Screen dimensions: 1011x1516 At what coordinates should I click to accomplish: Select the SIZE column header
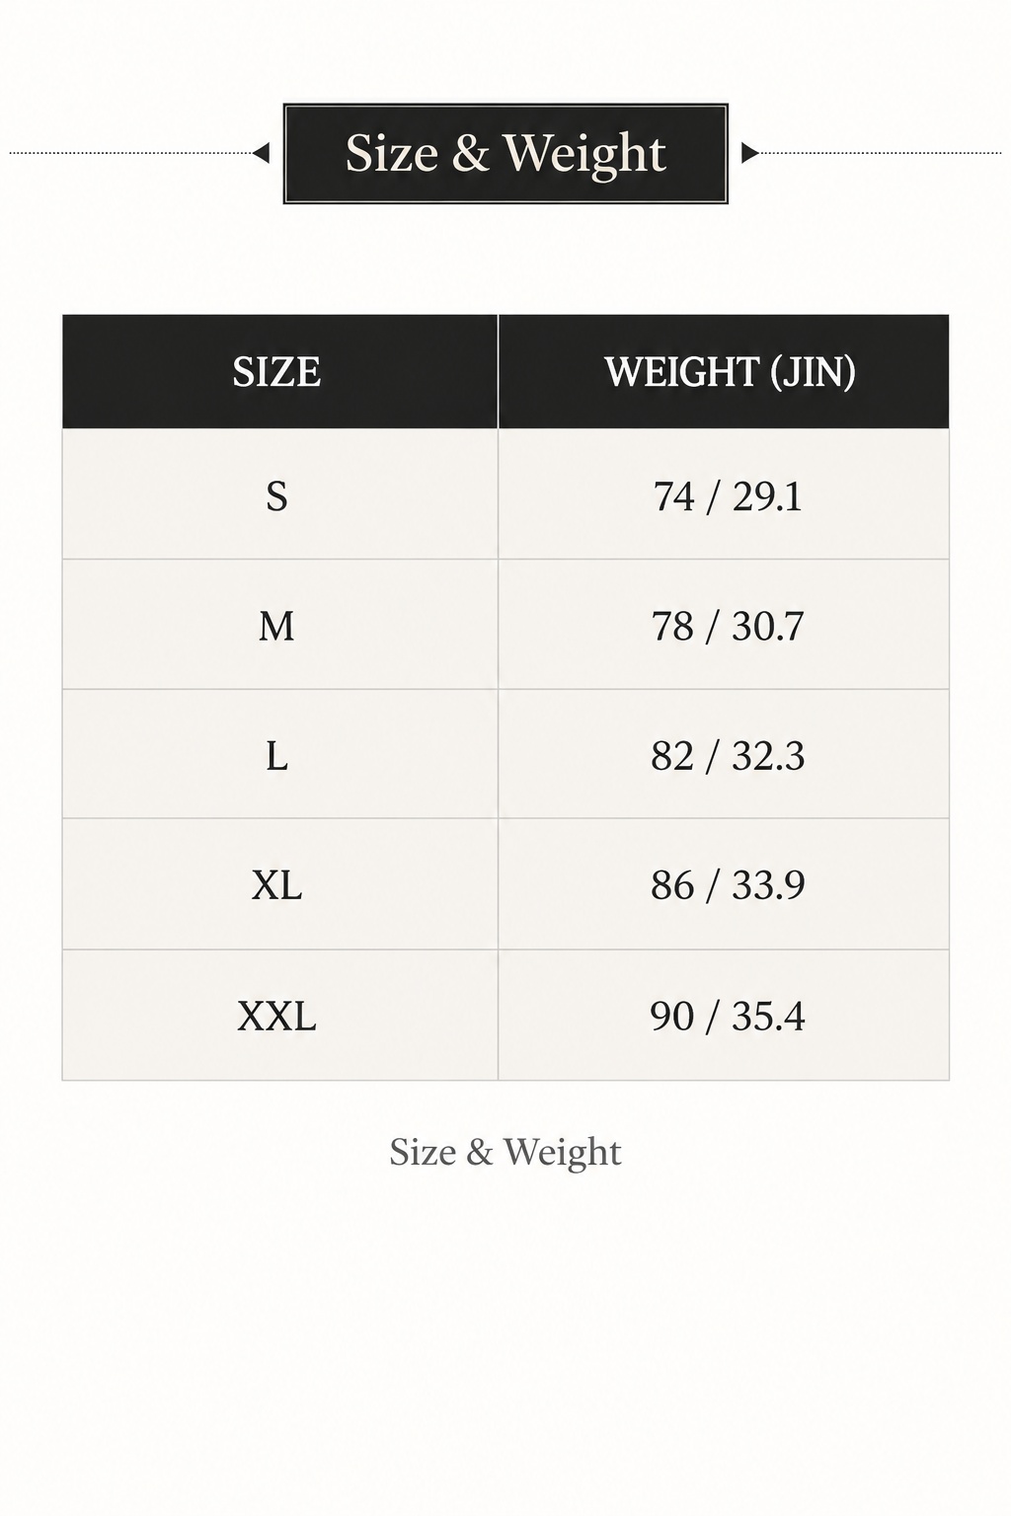click(x=280, y=372)
